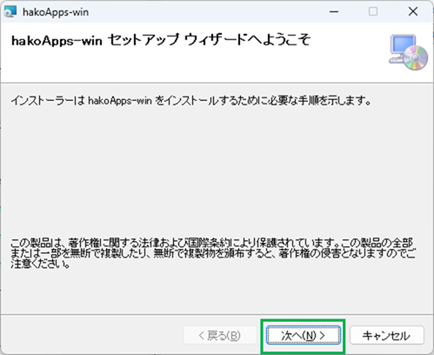Click the heading 'hakoApps-win セットアップ ウィザードへようこそ'

coord(161,40)
